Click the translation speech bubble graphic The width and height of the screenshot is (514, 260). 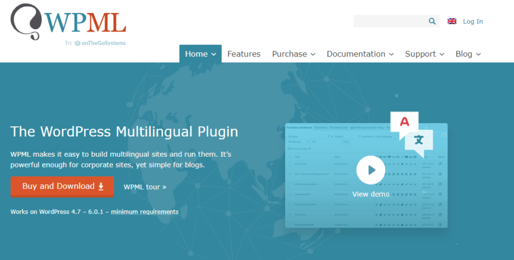click(x=412, y=134)
